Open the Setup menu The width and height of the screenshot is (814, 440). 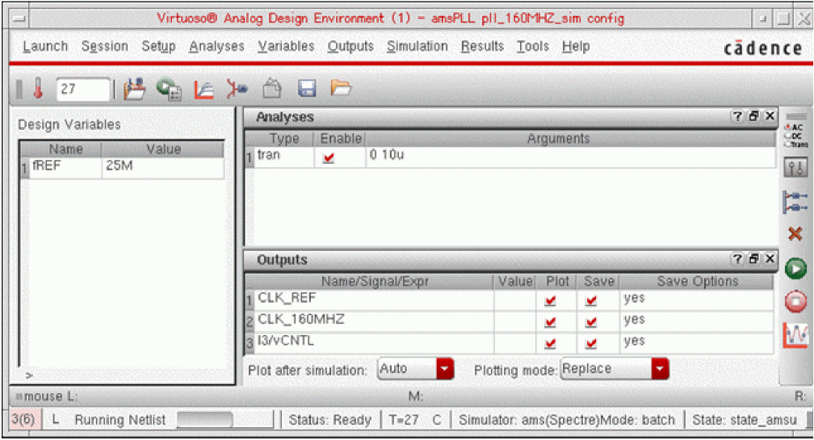click(x=158, y=46)
